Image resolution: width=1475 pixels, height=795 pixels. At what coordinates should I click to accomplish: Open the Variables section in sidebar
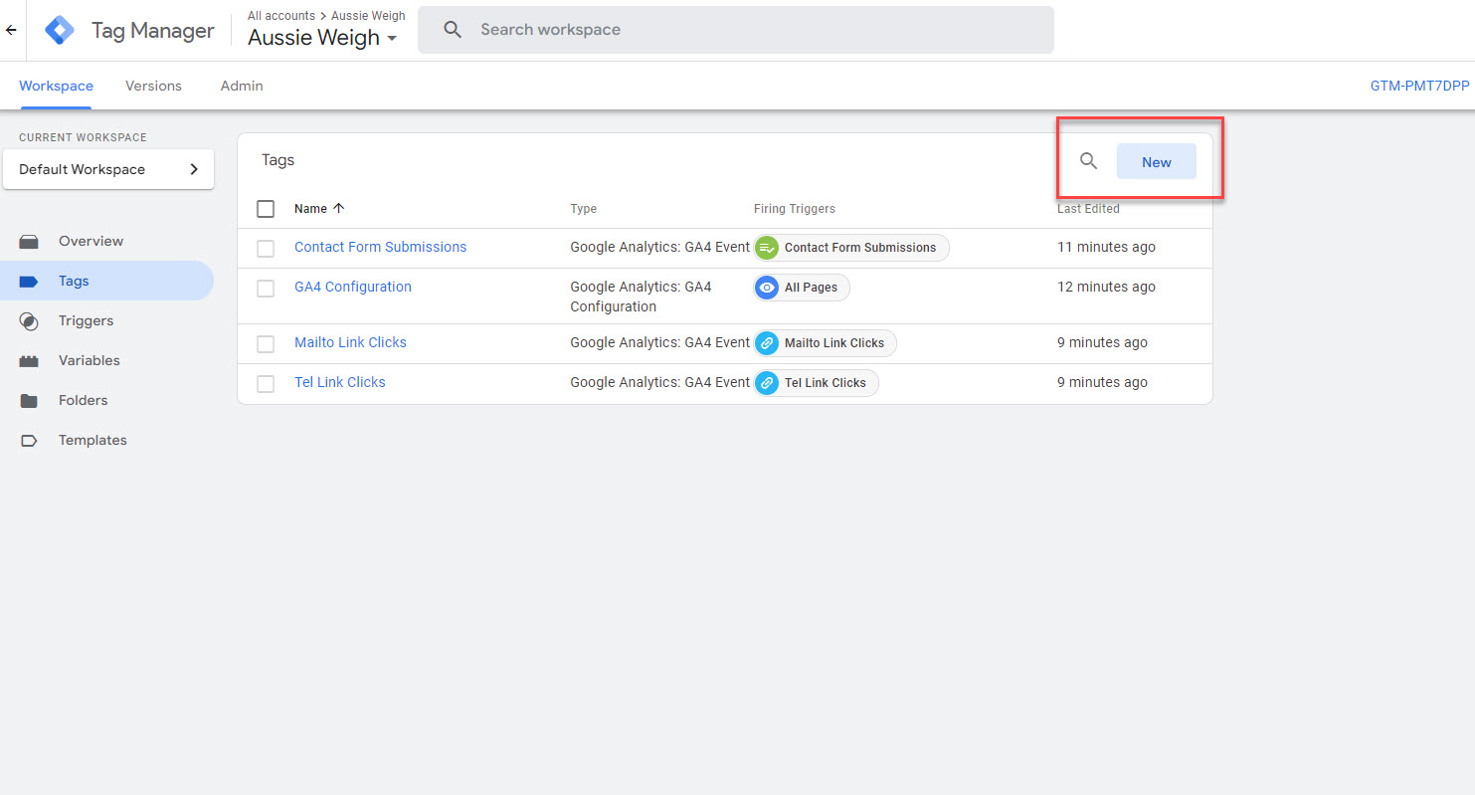pos(89,360)
